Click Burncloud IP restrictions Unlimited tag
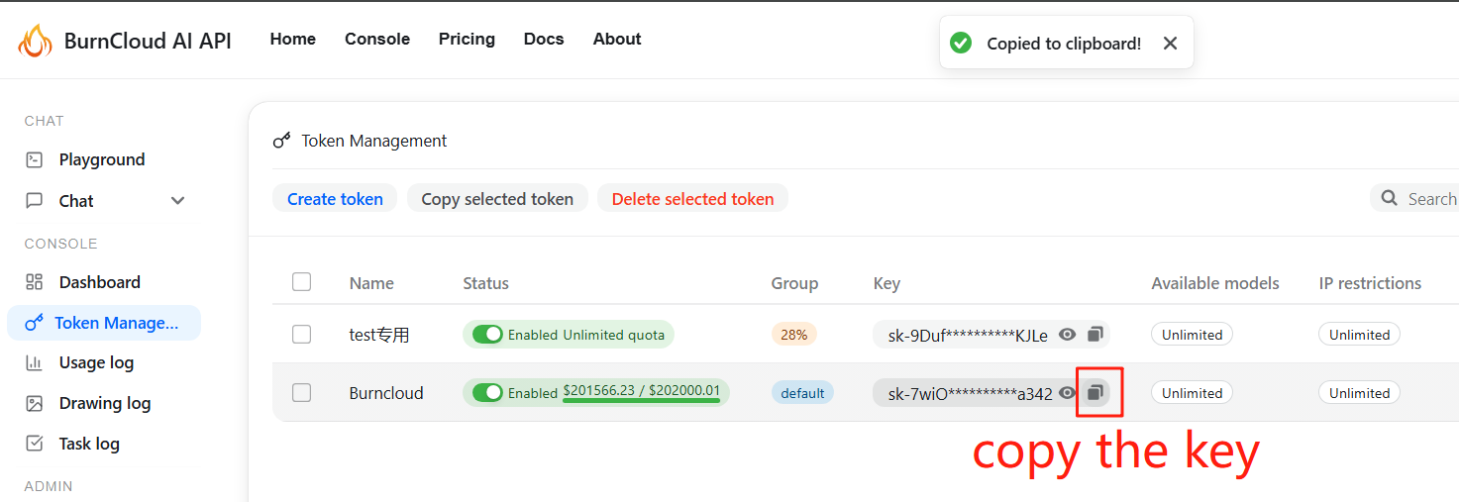Viewport: 1459px width, 502px height. point(1359,393)
